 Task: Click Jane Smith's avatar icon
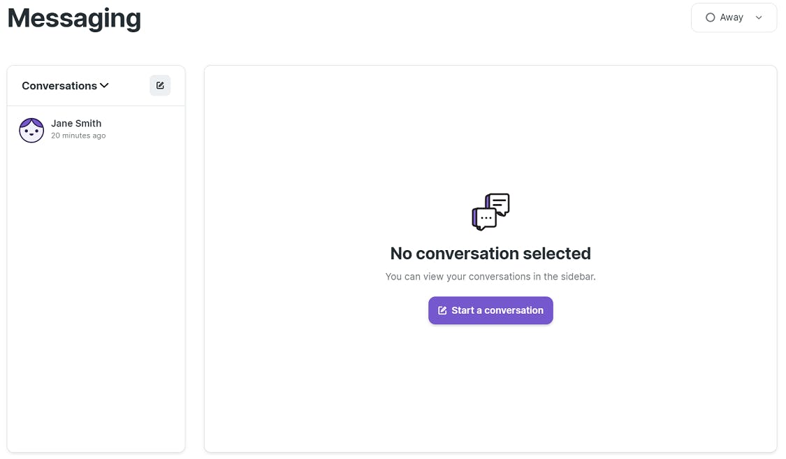[31, 130]
